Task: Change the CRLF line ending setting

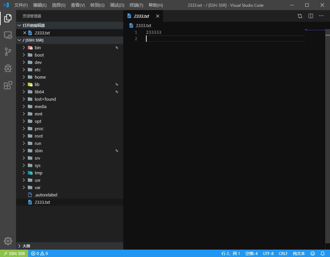Action: point(283,253)
